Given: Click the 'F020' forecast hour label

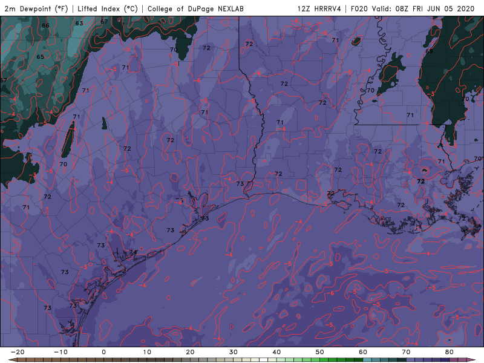Looking at the screenshot, I should pyautogui.click(x=359, y=8).
